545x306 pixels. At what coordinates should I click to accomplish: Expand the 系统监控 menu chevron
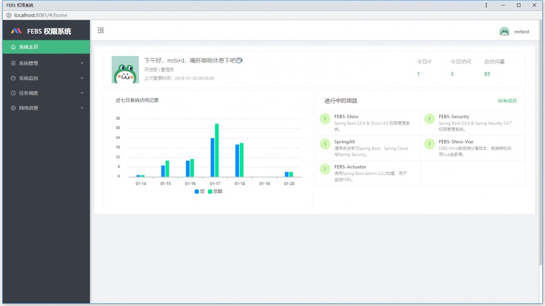pos(82,78)
